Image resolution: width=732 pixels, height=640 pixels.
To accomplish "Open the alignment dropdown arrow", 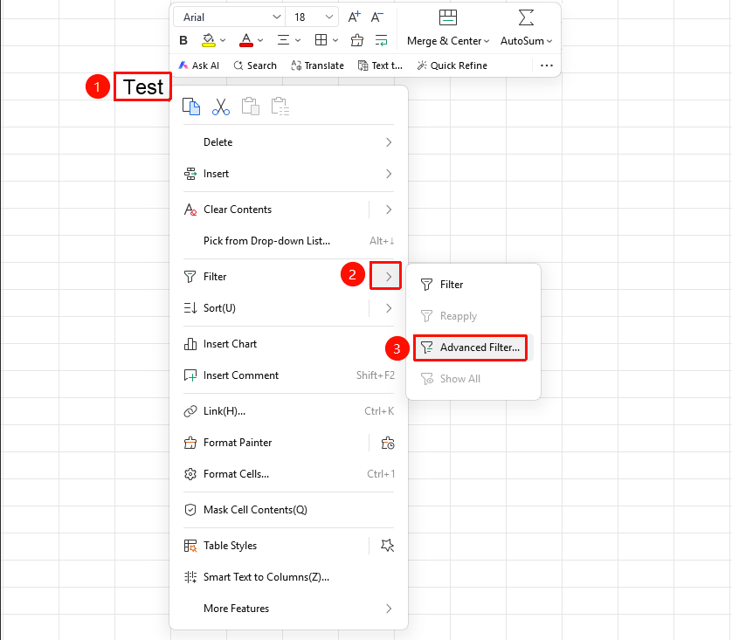I will pos(298,40).
